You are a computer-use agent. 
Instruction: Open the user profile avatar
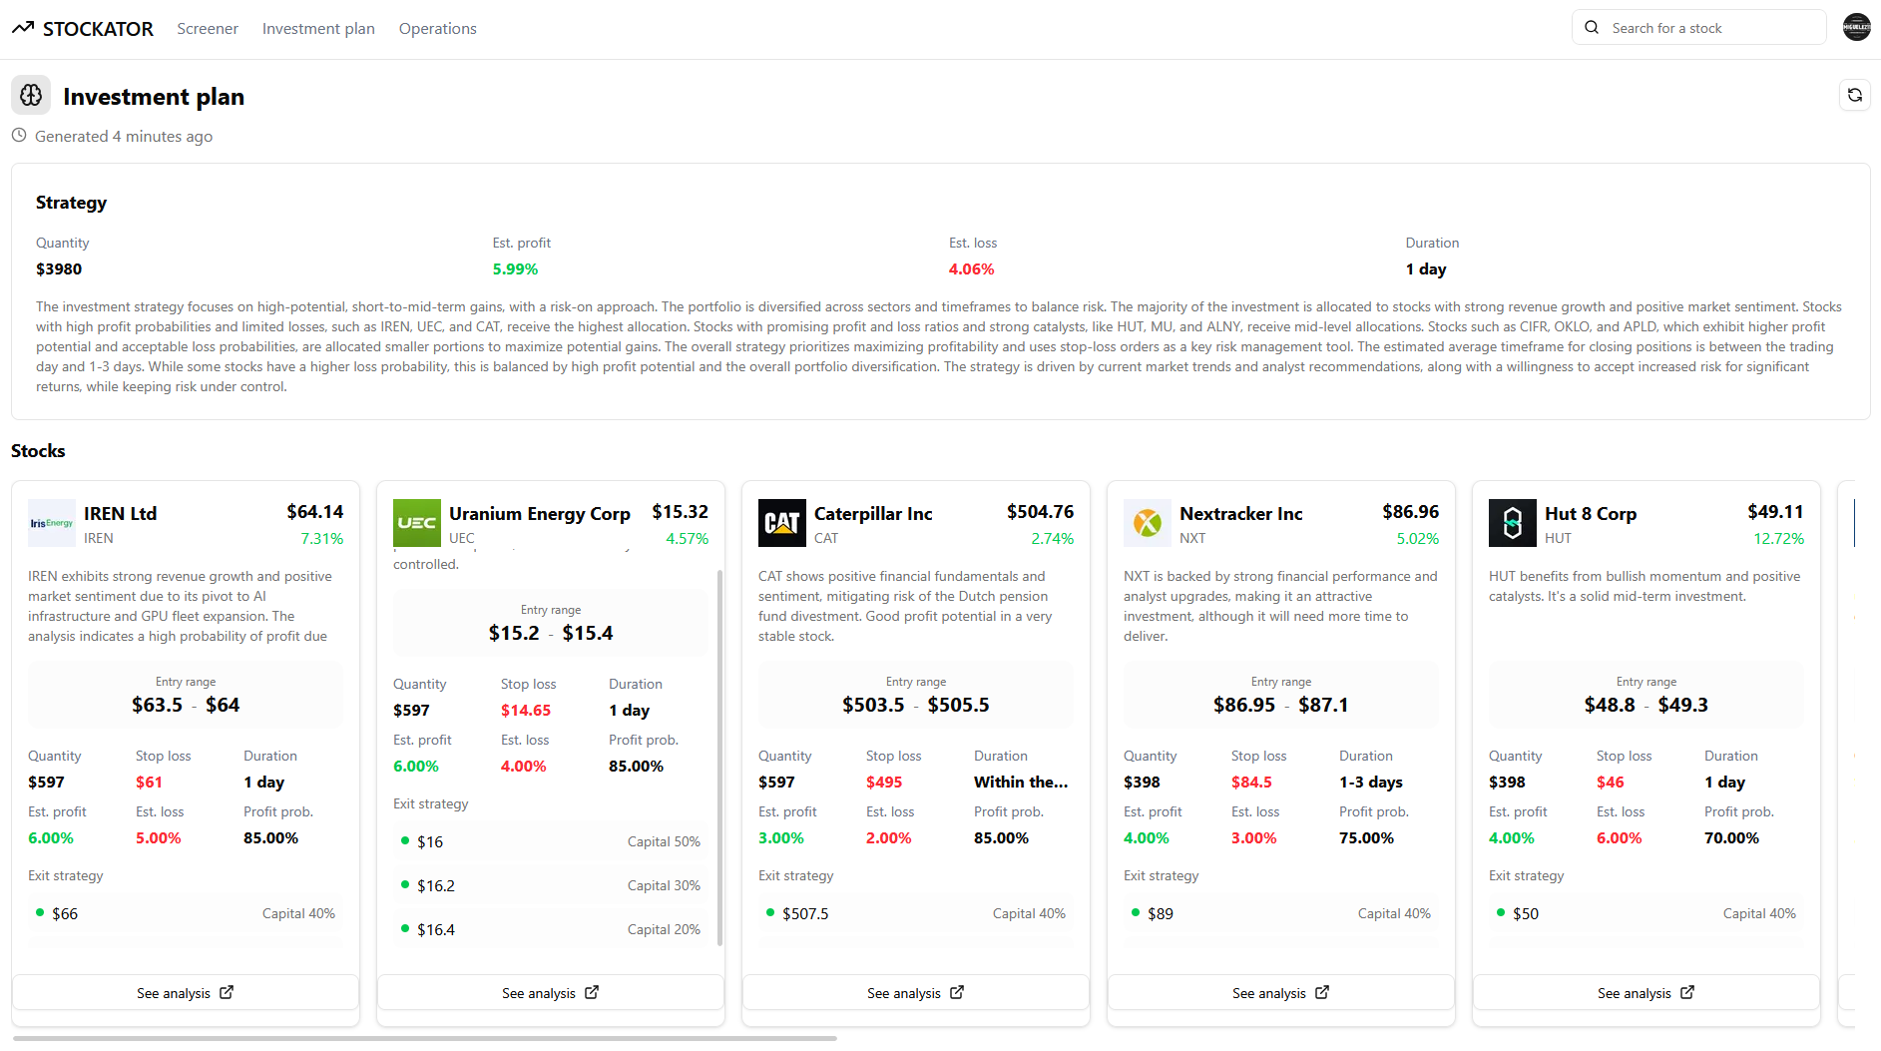click(x=1856, y=27)
